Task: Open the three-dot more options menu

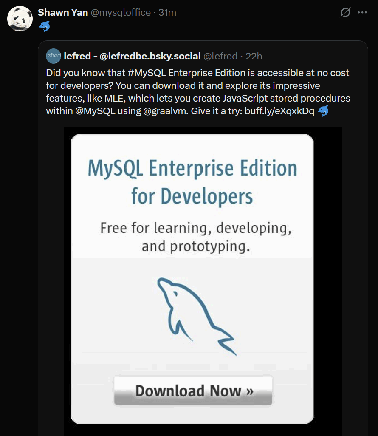Action: point(363,12)
